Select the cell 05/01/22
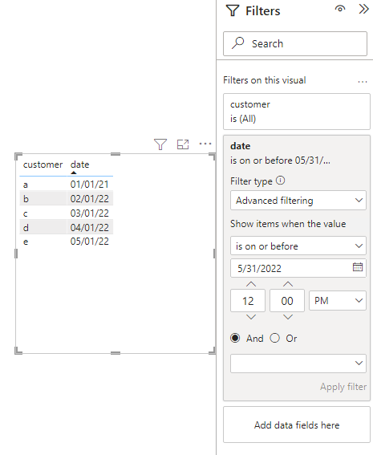 (89, 242)
